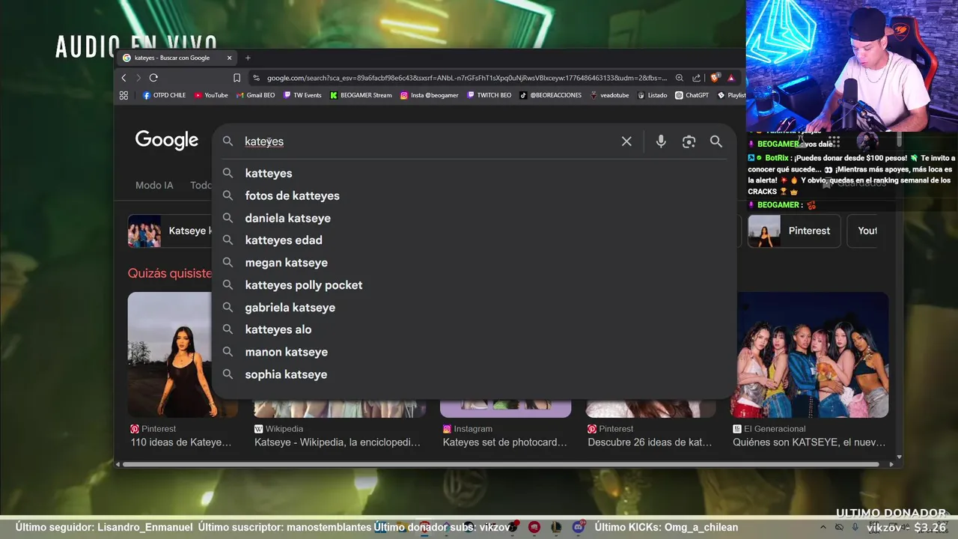958x539 pixels.
Task: Reload the page with the refresh icon
Action: tap(153, 78)
